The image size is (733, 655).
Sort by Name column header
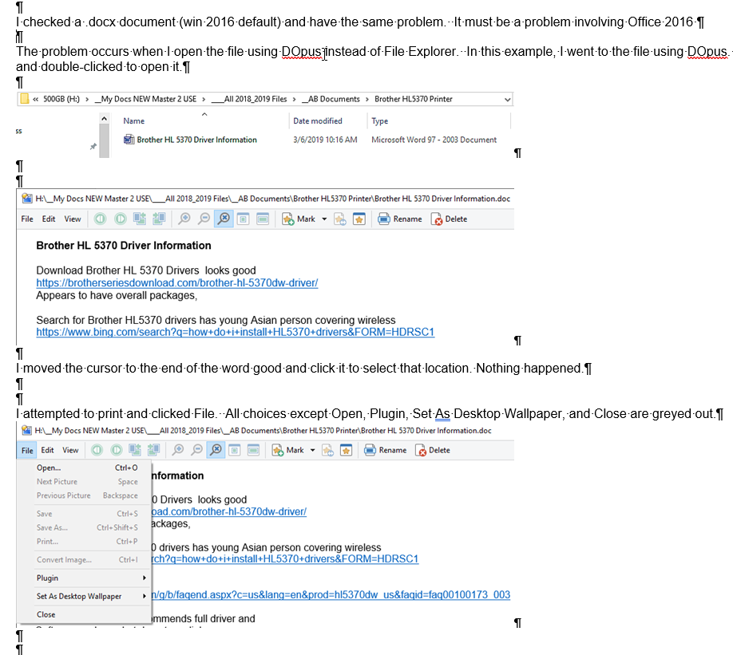tap(133, 120)
